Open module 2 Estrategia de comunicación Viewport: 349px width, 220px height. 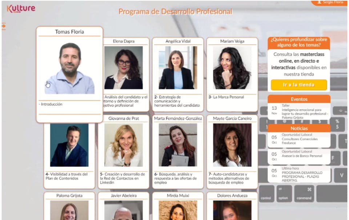[177, 101]
